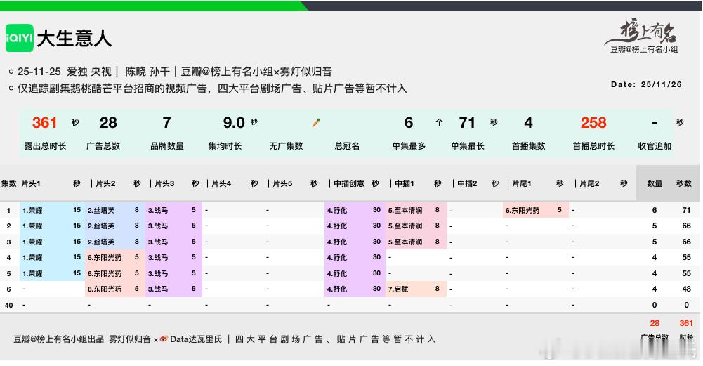Click the 收官追加 label
This screenshot has height=366, width=703.
[655, 146]
